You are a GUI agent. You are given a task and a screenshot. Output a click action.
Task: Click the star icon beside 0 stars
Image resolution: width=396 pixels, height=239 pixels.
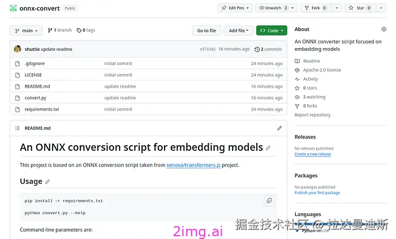click(x=297, y=88)
